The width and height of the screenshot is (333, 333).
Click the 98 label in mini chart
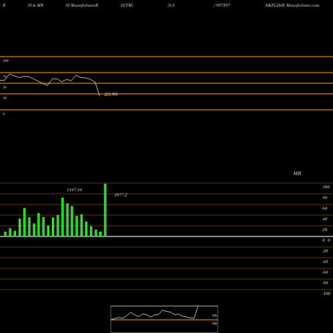[x=214, y=316]
